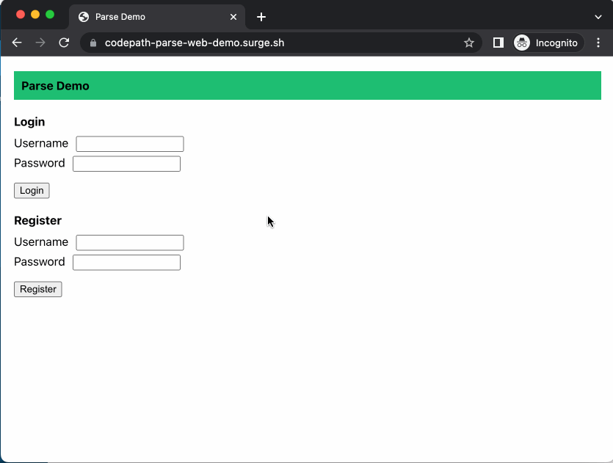Expand the tab search chevron
The width and height of the screenshot is (613, 463).
tap(598, 17)
